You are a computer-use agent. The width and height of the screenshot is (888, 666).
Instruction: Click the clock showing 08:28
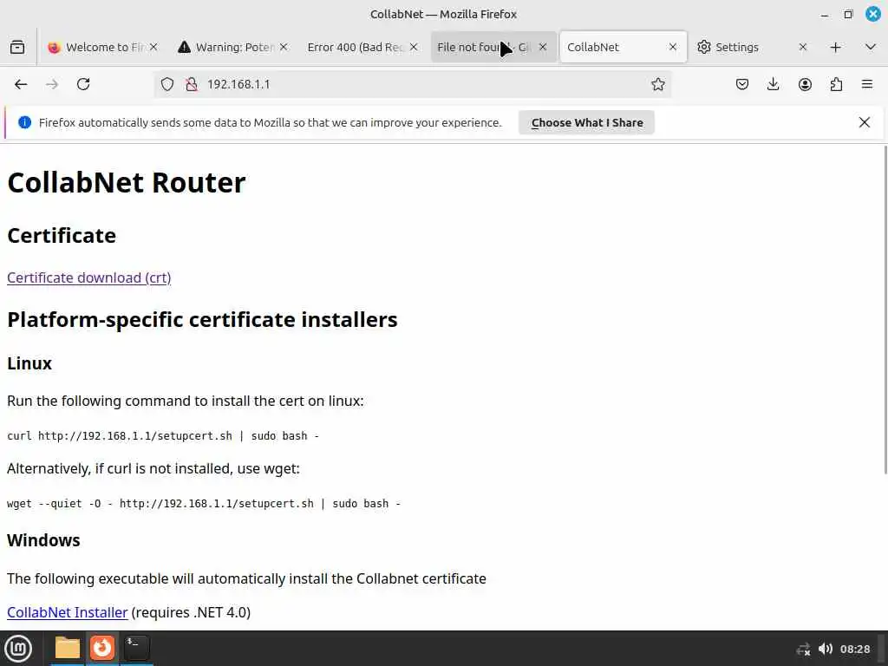coord(855,649)
